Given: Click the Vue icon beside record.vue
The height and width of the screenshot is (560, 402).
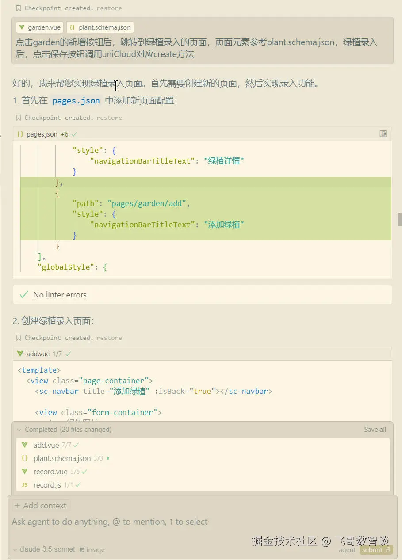Looking at the screenshot, I should tap(25, 472).
